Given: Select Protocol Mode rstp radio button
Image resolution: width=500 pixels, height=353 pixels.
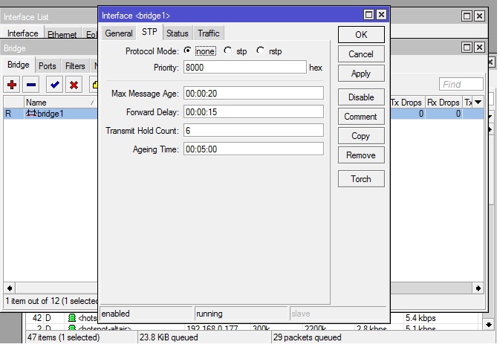Looking at the screenshot, I should point(261,51).
